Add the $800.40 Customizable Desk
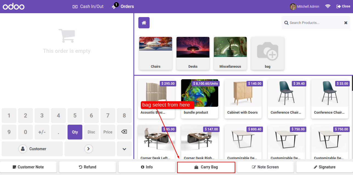The height and width of the screenshot is (175, 353). 243,142
